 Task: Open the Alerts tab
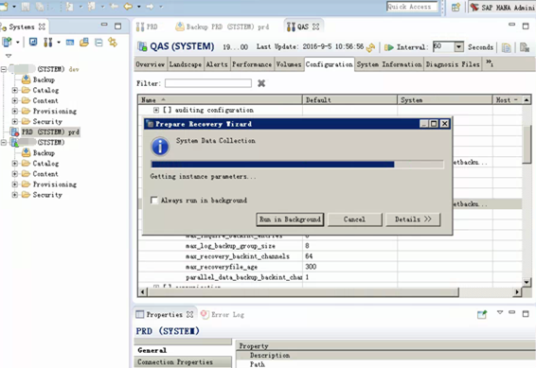click(216, 64)
